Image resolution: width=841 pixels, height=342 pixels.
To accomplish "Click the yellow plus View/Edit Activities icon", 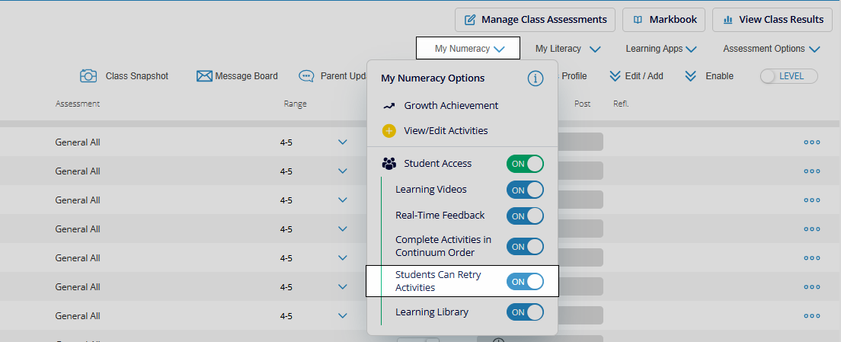I will pyautogui.click(x=389, y=131).
